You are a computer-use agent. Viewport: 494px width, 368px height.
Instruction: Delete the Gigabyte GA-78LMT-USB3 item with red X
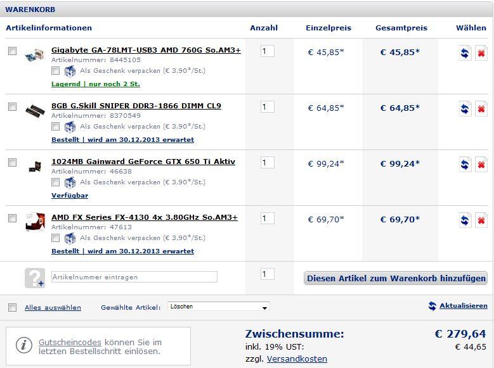coord(481,53)
